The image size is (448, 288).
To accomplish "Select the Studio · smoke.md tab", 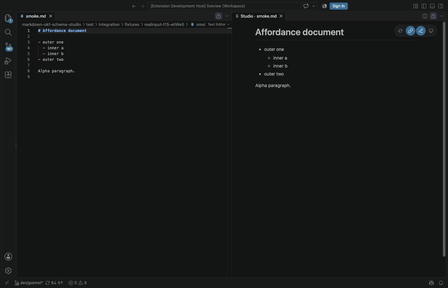I will click(259, 16).
